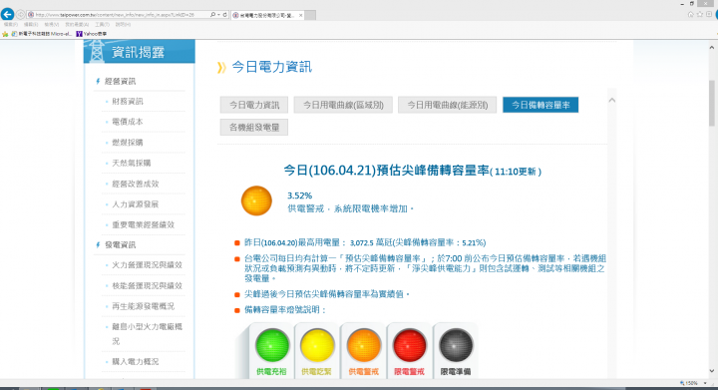Open the 工具(T) menu
Image resolution: width=718 pixels, height=390 pixels.
pos(102,25)
